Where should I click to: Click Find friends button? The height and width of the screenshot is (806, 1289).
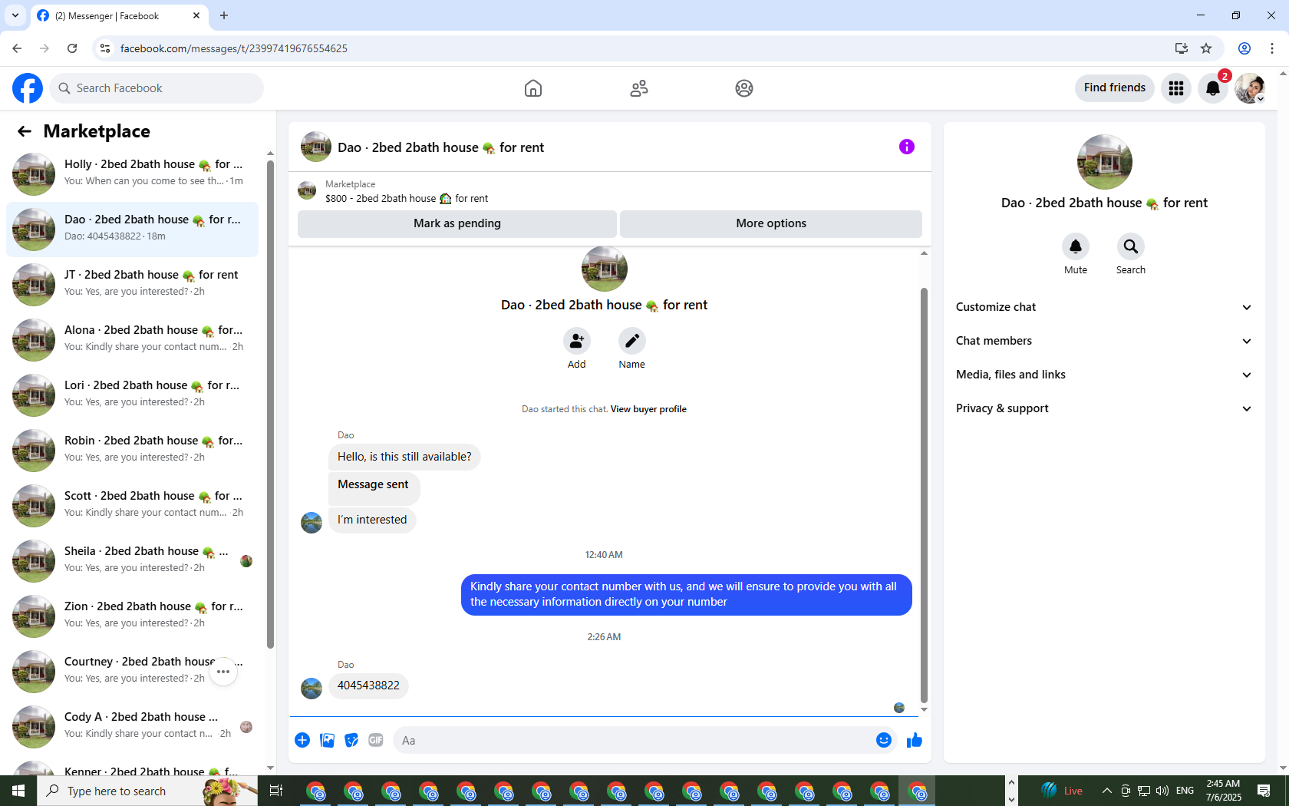point(1115,88)
